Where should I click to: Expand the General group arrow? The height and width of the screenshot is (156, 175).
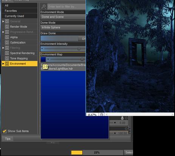pos(3,22)
